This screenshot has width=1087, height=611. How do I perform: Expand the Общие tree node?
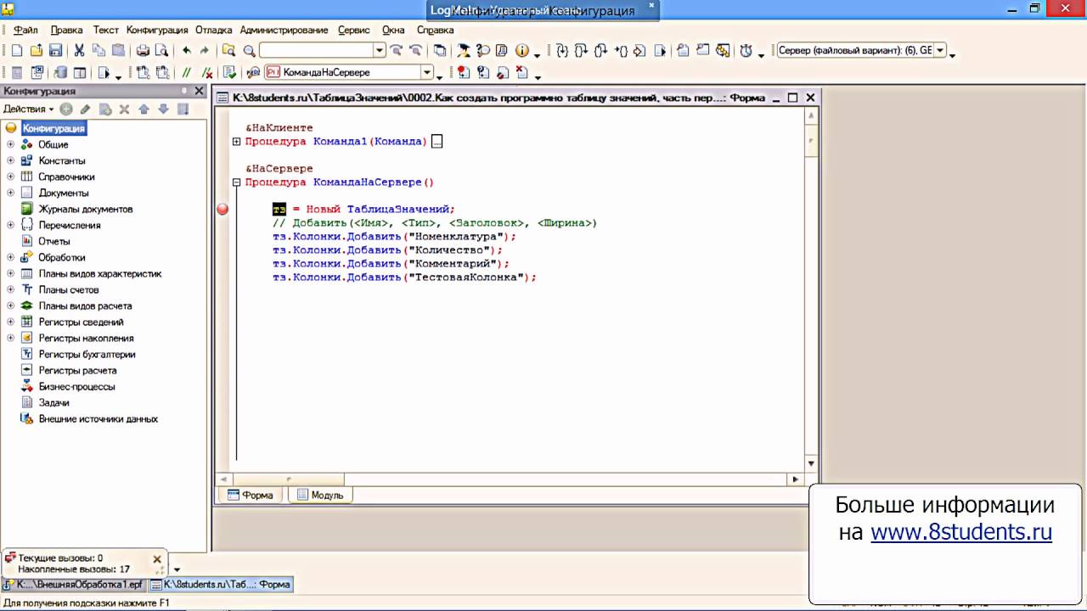pos(10,144)
